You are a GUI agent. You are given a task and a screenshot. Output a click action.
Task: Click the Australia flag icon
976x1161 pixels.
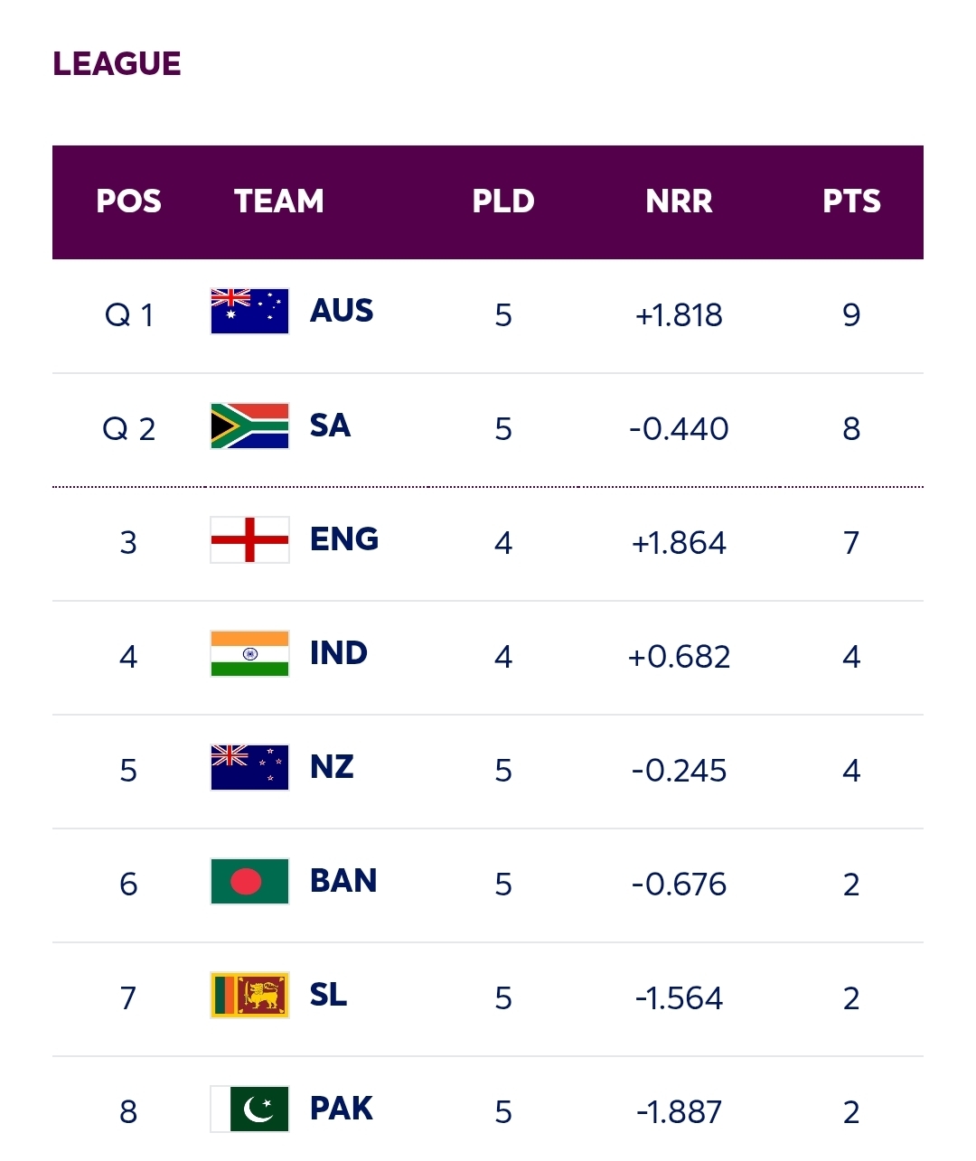pyautogui.click(x=249, y=312)
